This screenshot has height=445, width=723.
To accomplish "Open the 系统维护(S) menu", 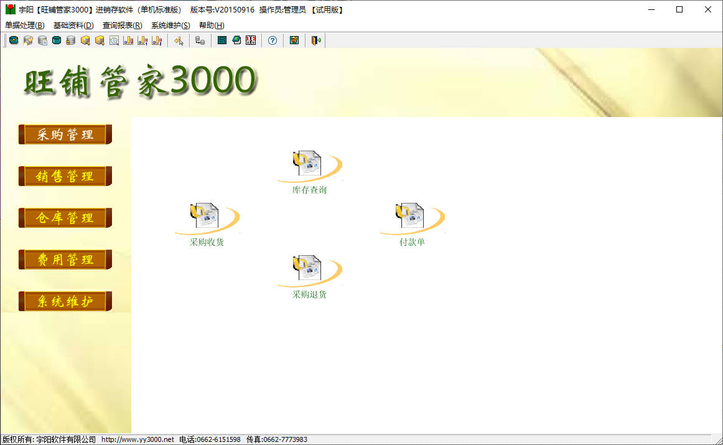I will pyautogui.click(x=170, y=26).
